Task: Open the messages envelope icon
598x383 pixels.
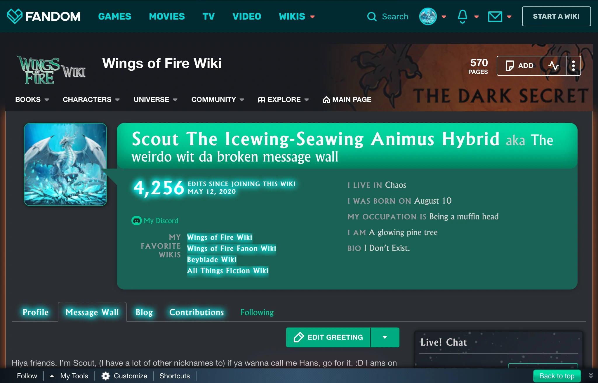Action: click(x=495, y=17)
